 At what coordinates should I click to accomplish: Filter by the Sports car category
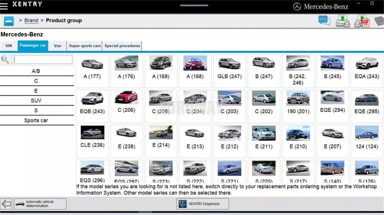tap(36, 121)
